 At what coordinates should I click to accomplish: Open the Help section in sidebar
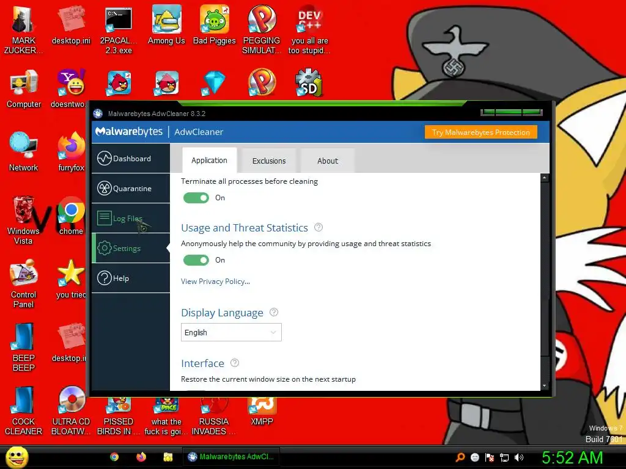pyautogui.click(x=131, y=278)
